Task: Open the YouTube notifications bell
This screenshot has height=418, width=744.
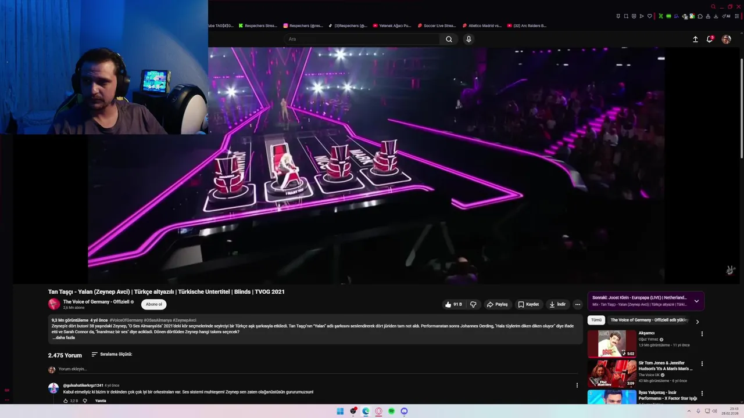Action: (710, 39)
